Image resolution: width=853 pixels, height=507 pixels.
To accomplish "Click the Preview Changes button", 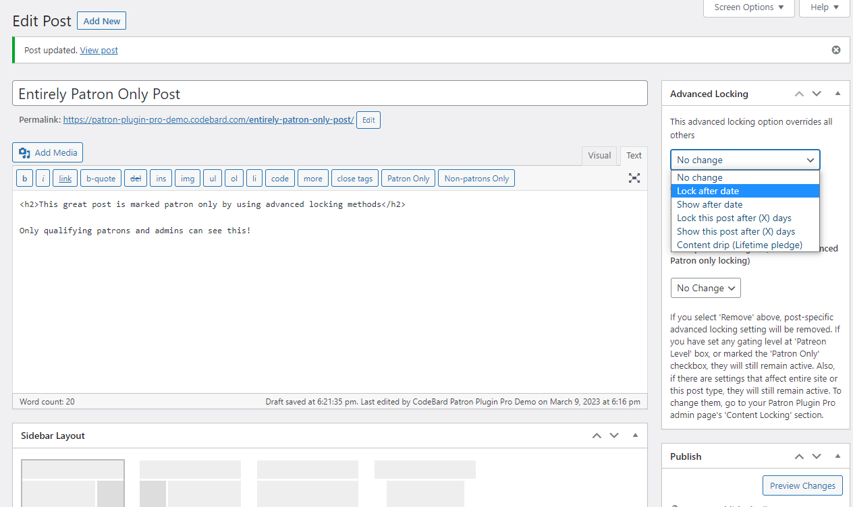I will click(x=802, y=485).
